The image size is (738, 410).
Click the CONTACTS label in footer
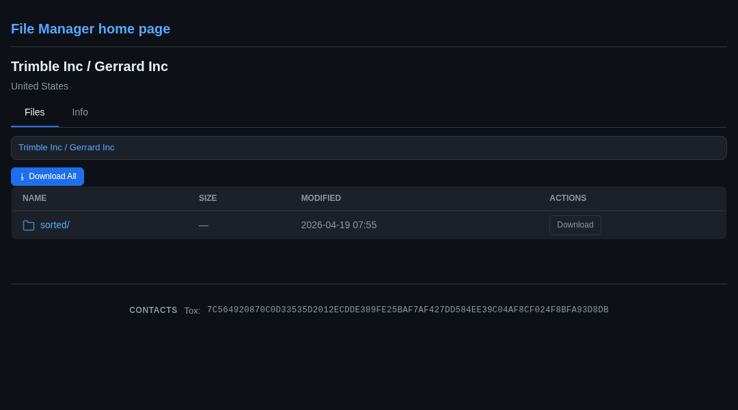[153, 310]
